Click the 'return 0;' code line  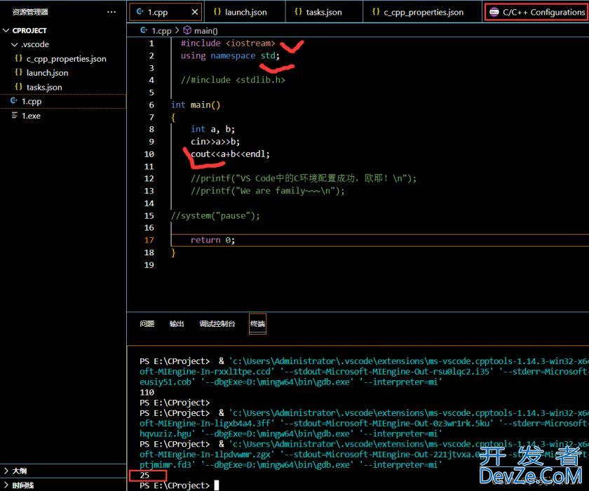(x=212, y=240)
